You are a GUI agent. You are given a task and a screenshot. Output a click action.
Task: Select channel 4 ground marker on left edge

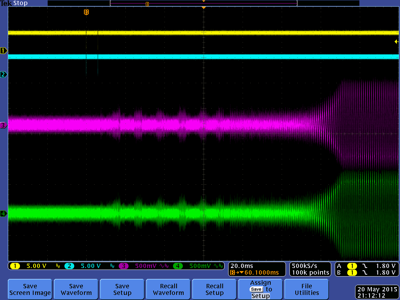[x=4, y=213]
